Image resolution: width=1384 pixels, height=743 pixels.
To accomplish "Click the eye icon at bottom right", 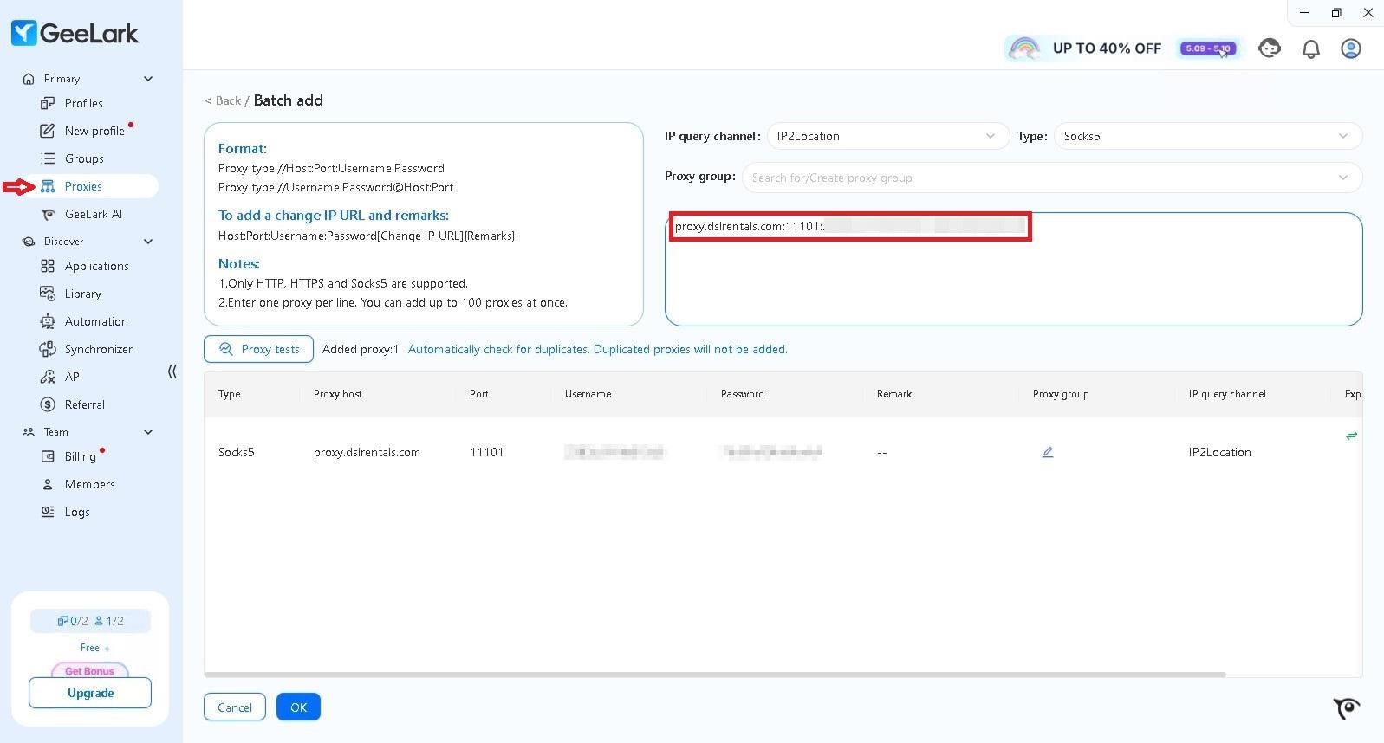I will click(x=1346, y=708).
